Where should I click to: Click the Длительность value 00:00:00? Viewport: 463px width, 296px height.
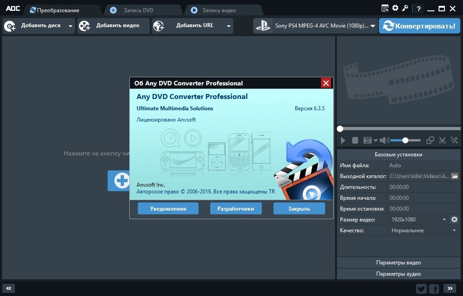[x=399, y=187]
